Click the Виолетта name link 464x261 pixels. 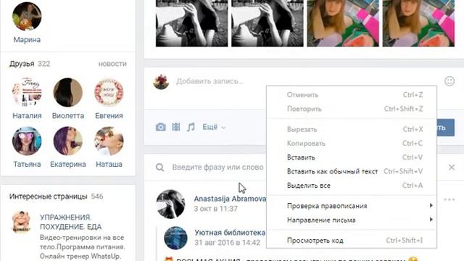click(68, 116)
